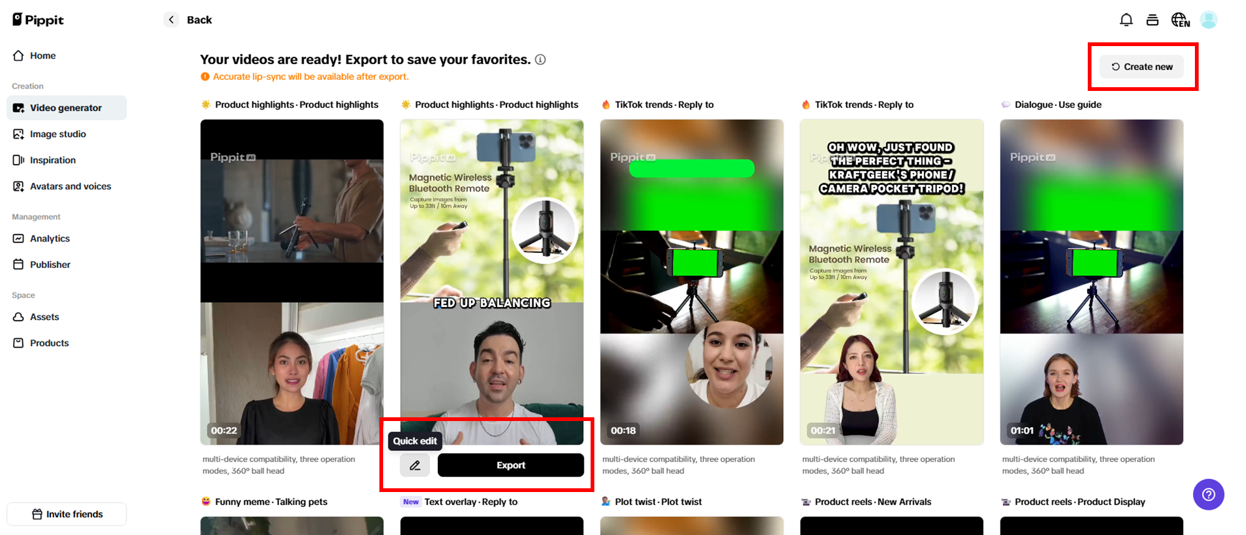1246x535 pixels.
Task: Click the notification bell icon
Action: pyautogui.click(x=1126, y=20)
